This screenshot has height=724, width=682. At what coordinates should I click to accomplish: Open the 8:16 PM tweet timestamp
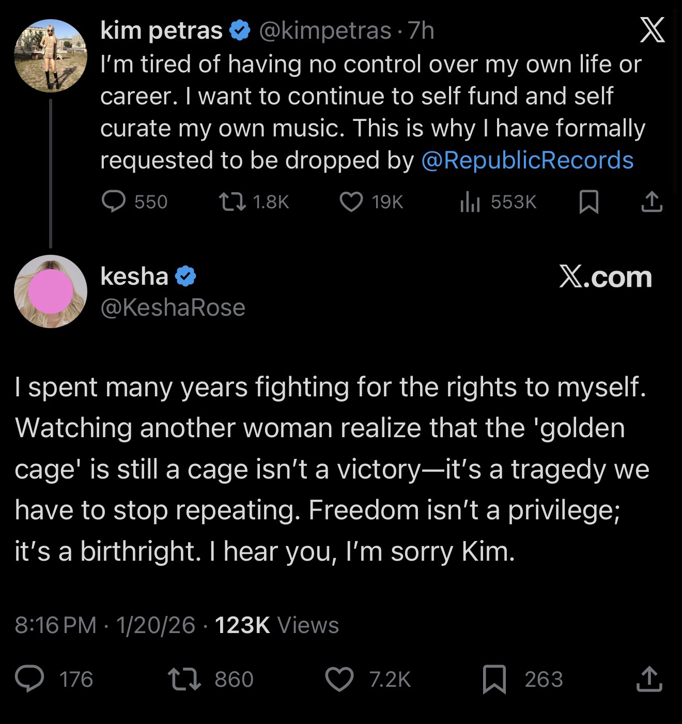pos(56,625)
